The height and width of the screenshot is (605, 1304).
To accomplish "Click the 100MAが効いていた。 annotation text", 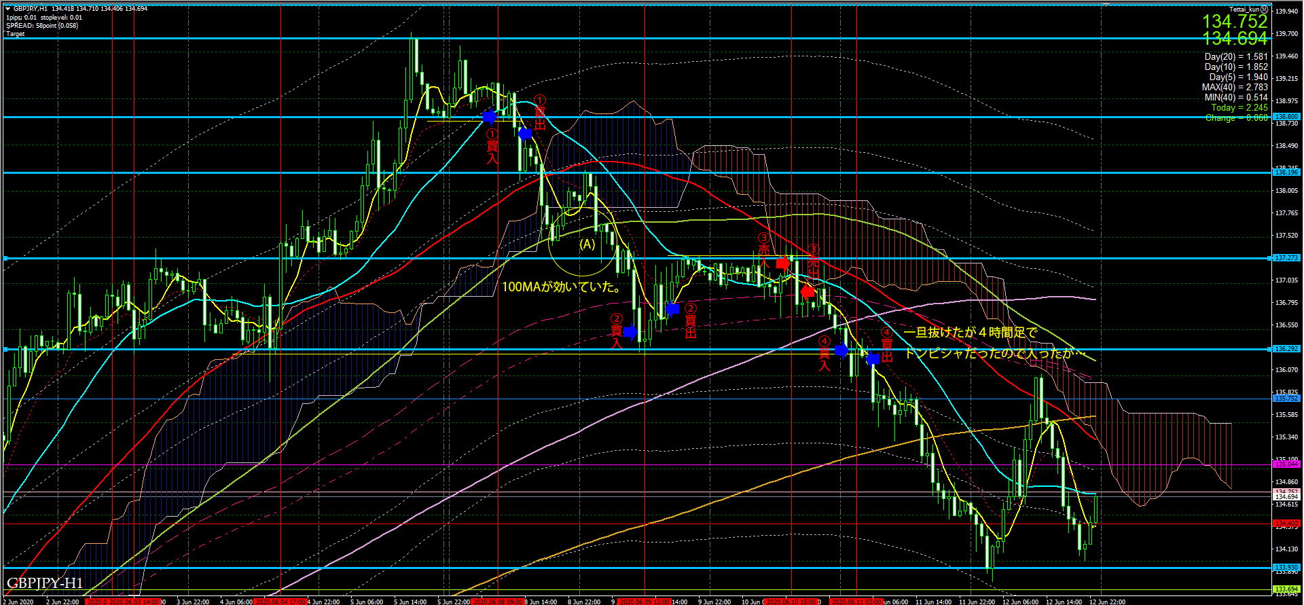I will 562,287.
